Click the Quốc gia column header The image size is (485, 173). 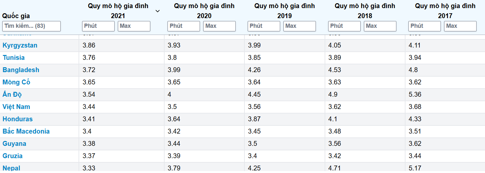16,16
